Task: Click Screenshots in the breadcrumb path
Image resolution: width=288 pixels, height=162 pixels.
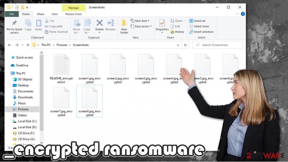Action: pos(81,45)
